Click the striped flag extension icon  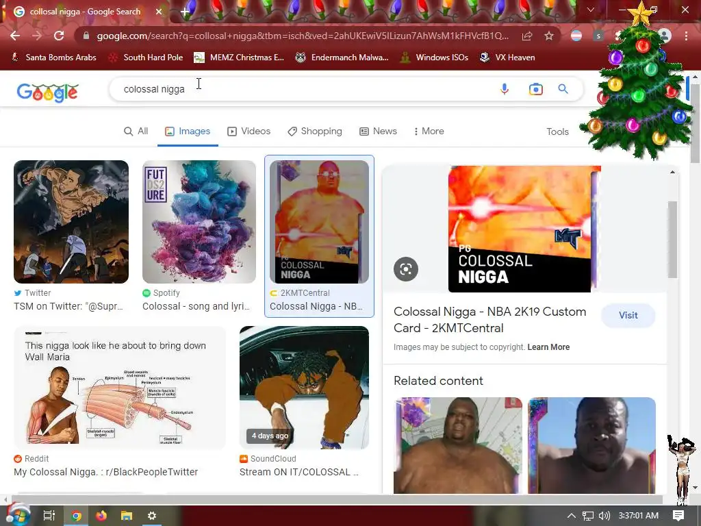coord(576,36)
